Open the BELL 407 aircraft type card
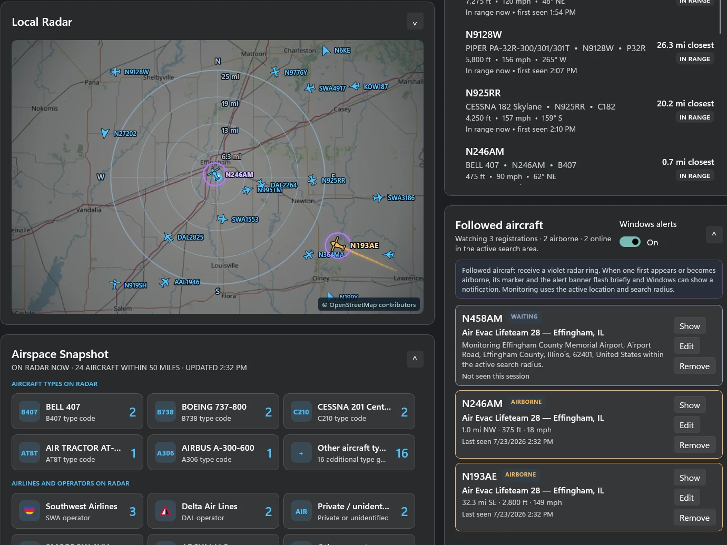 (77, 411)
